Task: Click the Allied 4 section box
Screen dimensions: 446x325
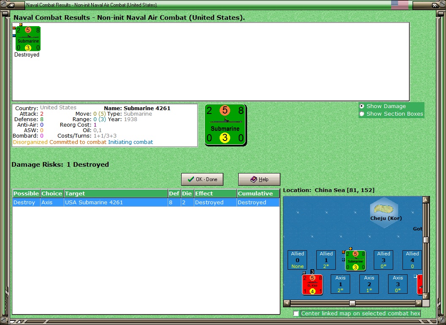Action: (412, 260)
